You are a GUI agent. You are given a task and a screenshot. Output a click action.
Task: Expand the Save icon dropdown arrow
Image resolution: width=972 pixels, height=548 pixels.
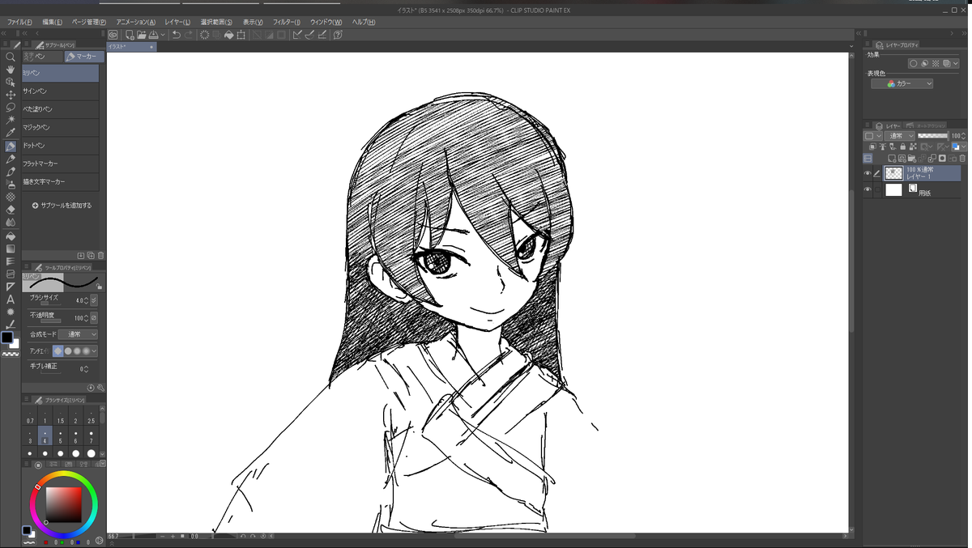162,35
